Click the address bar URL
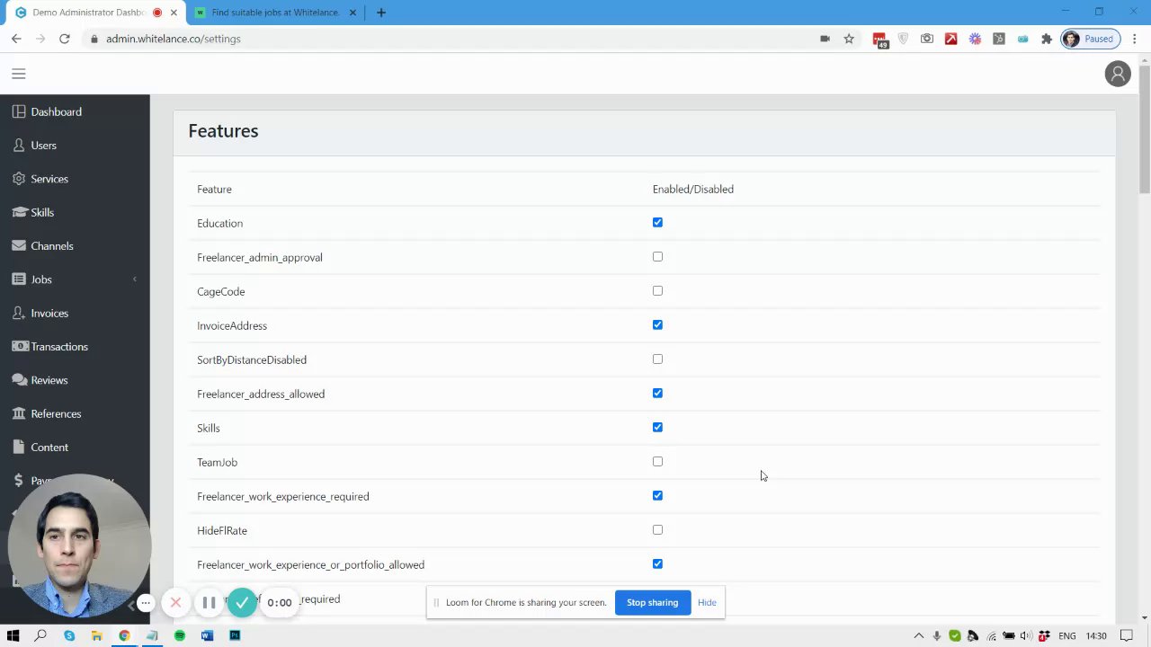Viewport: 1151px width, 647px height. [173, 39]
